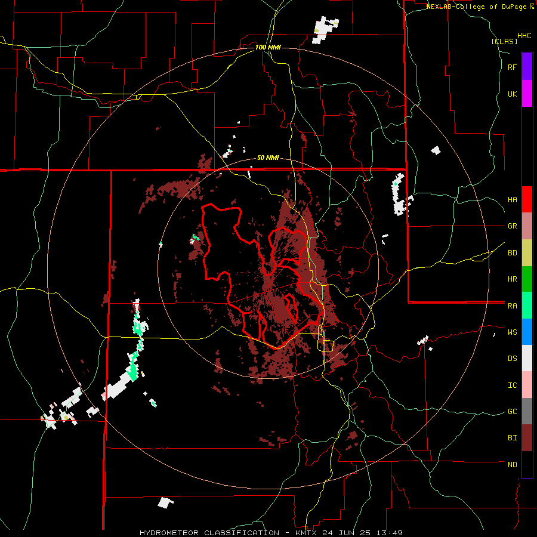Click the IC legend label
Viewport: 537px width, 537px height.
click(513, 385)
